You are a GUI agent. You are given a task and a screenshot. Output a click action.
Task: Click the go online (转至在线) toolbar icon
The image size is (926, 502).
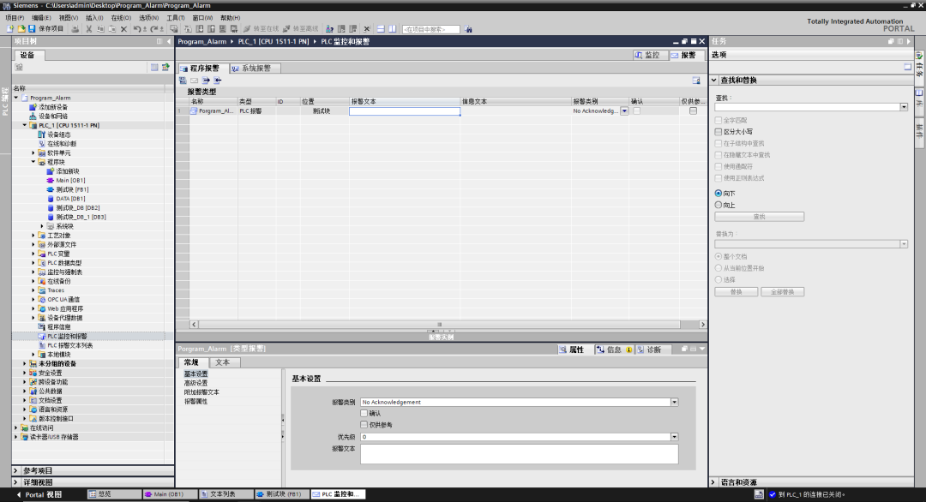pyautogui.click(x=261, y=29)
